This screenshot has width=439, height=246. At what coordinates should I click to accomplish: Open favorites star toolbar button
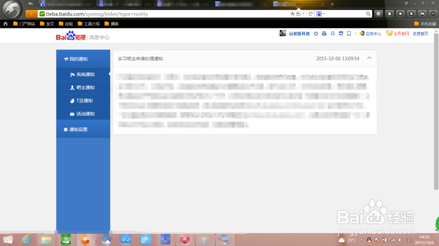pyautogui.click(x=400, y=14)
